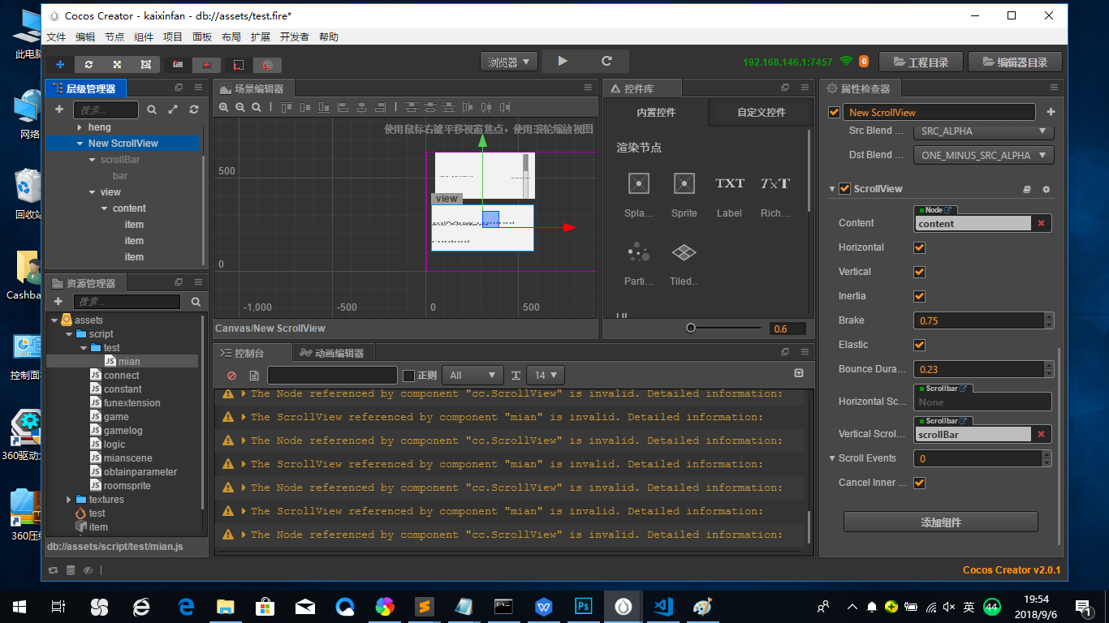Screen dimensions: 1109x623
Task: Switch to the 自定义控件 tab
Action: [x=761, y=113]
